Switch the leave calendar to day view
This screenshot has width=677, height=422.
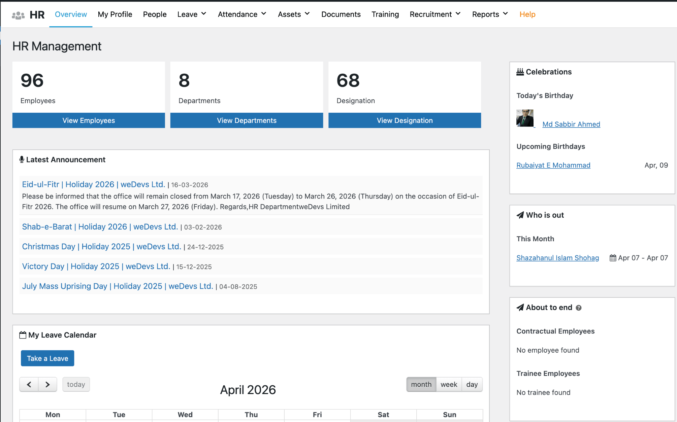click(x=472, y=384)
